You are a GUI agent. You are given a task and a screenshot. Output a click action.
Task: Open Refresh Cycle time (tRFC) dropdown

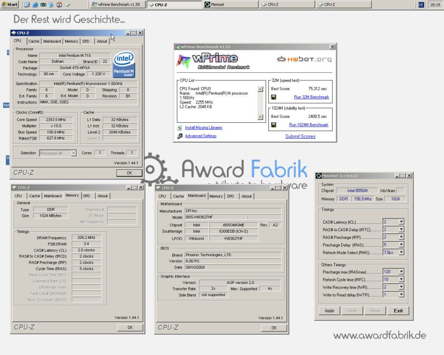coord(401,280)
